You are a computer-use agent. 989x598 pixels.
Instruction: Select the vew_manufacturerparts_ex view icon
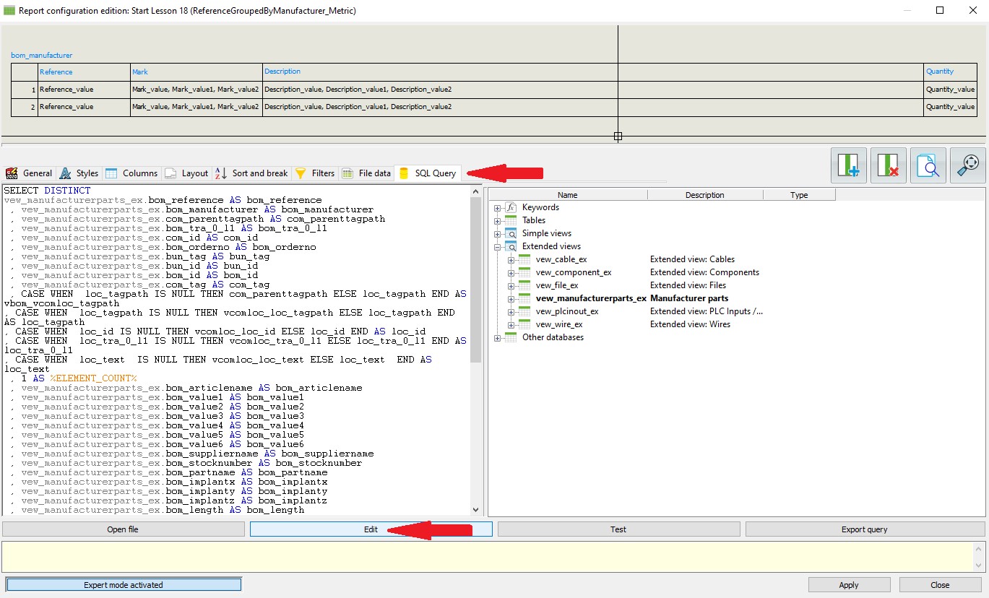pyautogui.click(x=524, y=298)
